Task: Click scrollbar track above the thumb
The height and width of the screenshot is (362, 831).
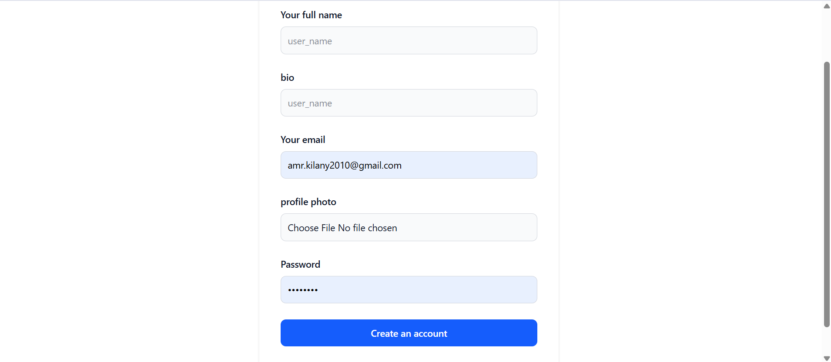Action: click(827, 36)
